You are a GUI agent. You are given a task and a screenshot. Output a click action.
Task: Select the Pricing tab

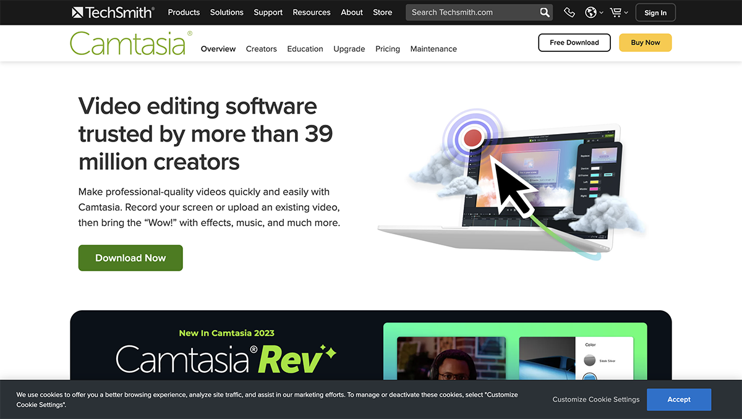387,49
